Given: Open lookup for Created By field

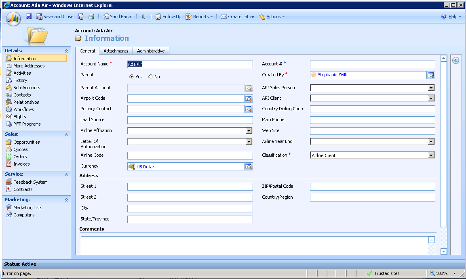Looking at the screenshot, I should click(430, 75).
